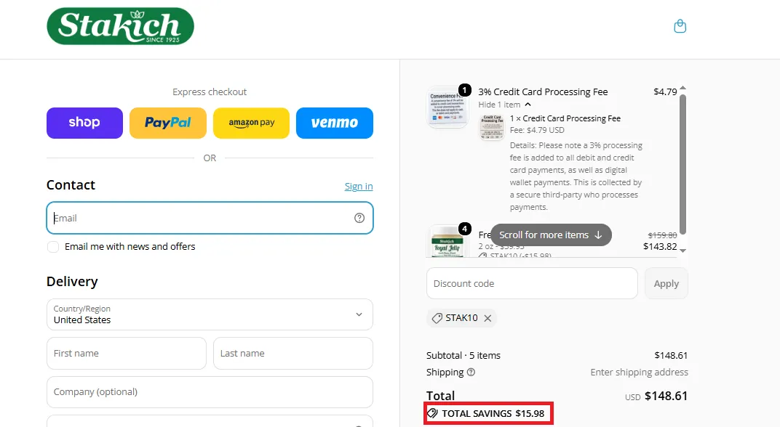
Task: Click the scrollbar up arrow in order summary
Action: pos(682,88)
